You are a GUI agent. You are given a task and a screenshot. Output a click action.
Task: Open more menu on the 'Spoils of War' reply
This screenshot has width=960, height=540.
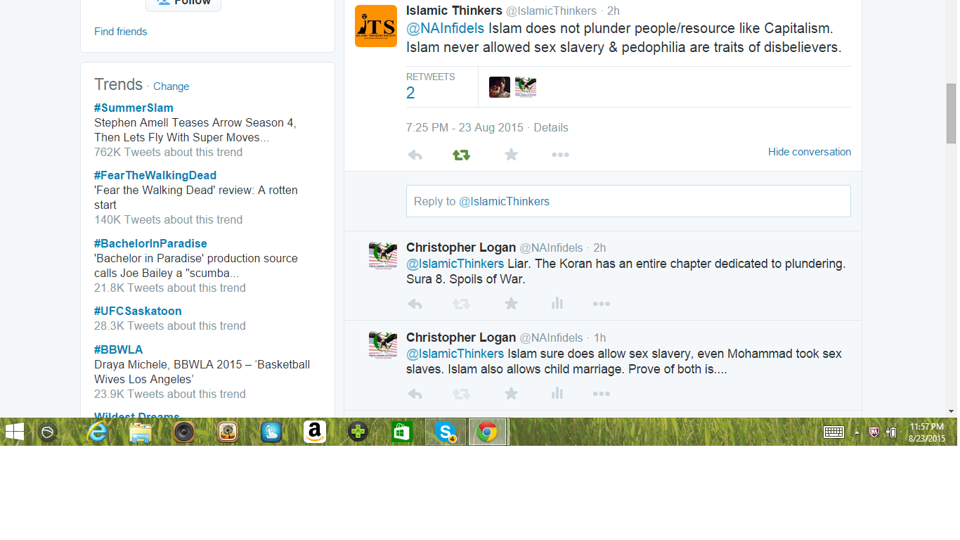click(x=601, y=304)
